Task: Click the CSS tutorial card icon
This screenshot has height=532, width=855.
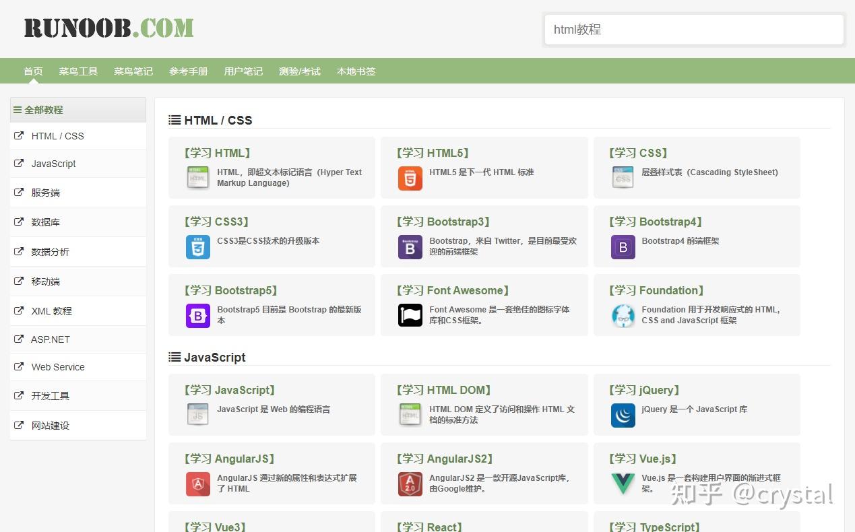Action: point(623,178)
